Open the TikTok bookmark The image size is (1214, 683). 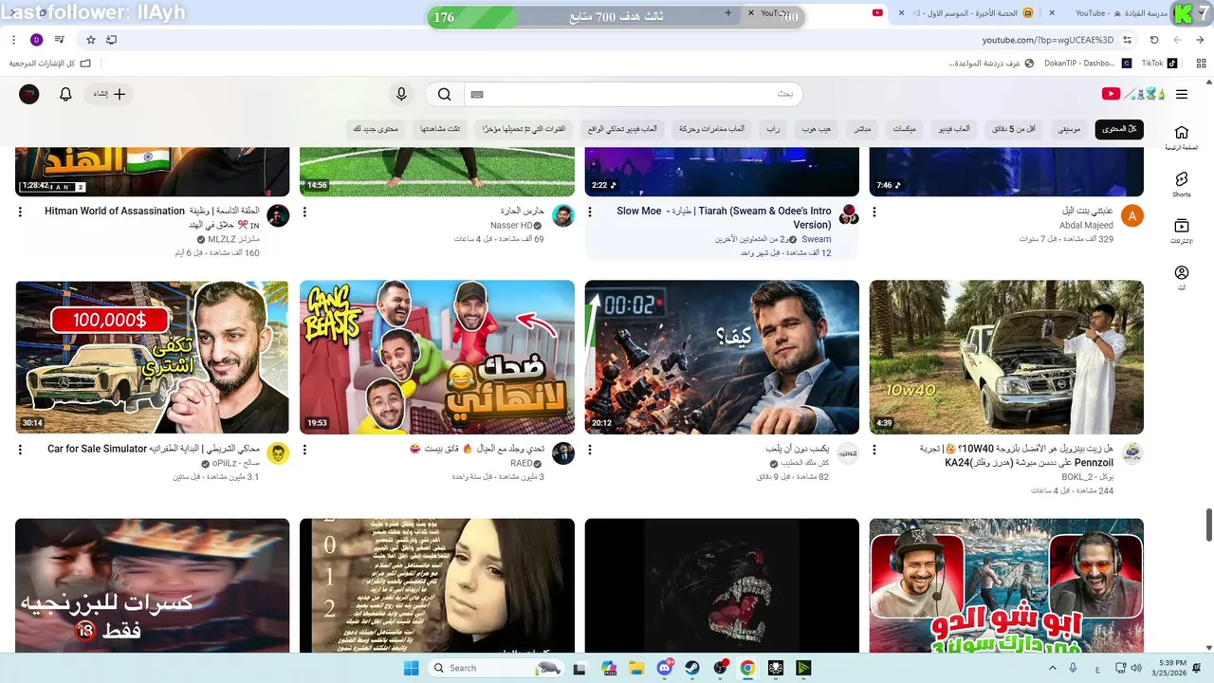[1159, 64]
